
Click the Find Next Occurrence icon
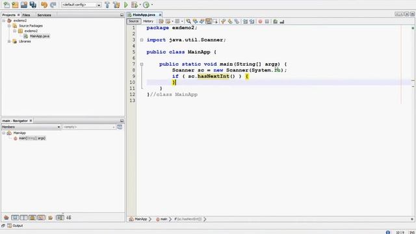[202, 21]
